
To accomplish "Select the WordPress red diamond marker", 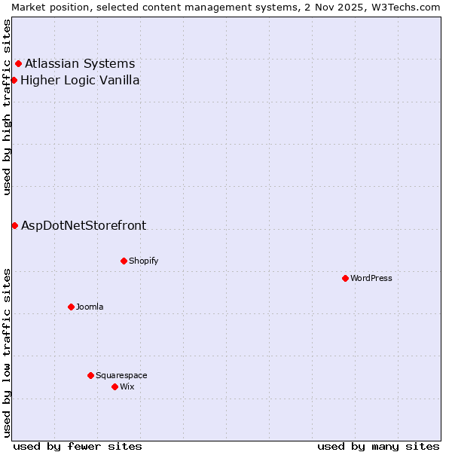I will tap(345, 279).
